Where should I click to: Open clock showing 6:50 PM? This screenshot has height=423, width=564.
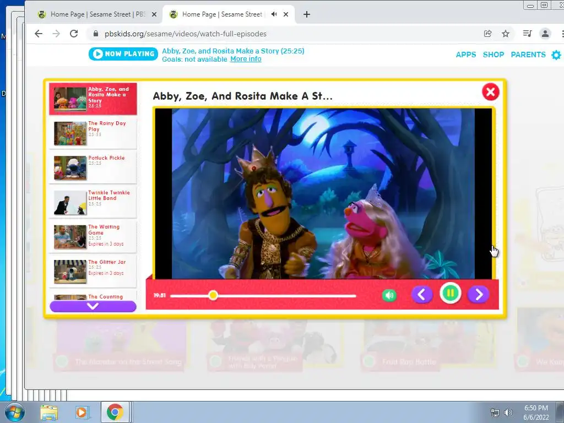(x=536, y=413)
